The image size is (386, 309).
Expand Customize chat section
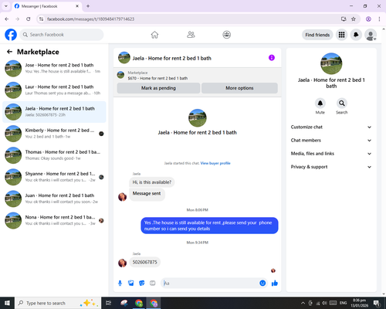pos(331,127)
